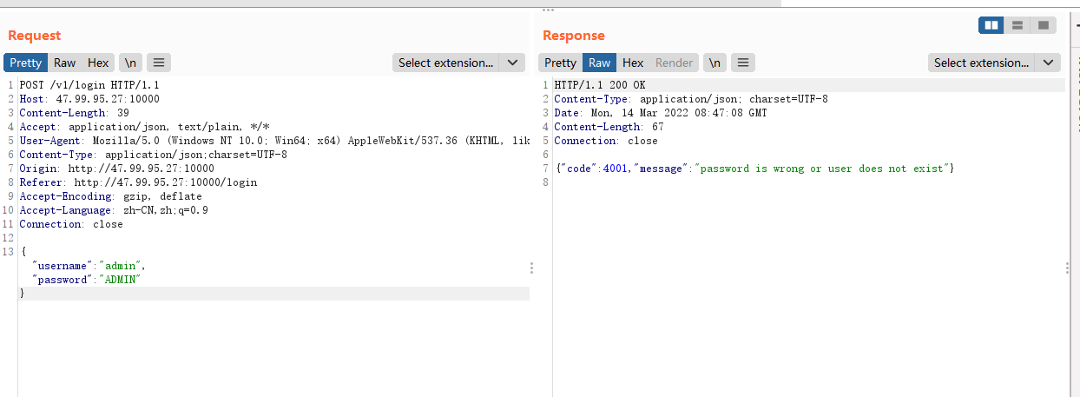The height and width of the screenshot is (397, 1080).
Task: Switch Response view to Pretty tab
Action: 560,63
